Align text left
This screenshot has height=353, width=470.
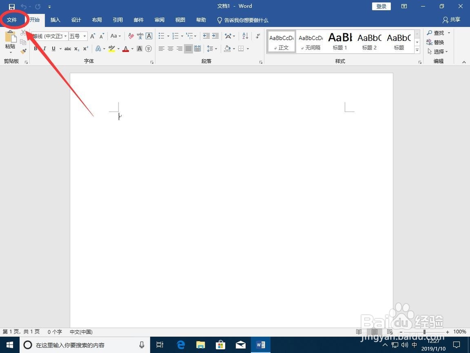coord(162,48)
